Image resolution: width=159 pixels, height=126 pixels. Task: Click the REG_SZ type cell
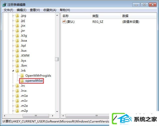point(98,22)
